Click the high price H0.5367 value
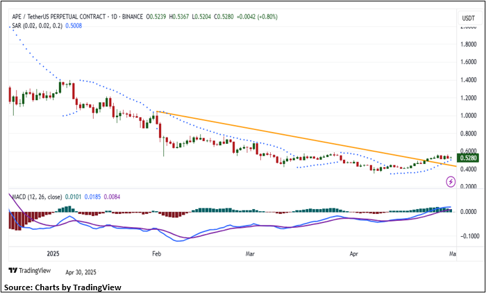This screenshot has height=293, width=486. (179, 17)
